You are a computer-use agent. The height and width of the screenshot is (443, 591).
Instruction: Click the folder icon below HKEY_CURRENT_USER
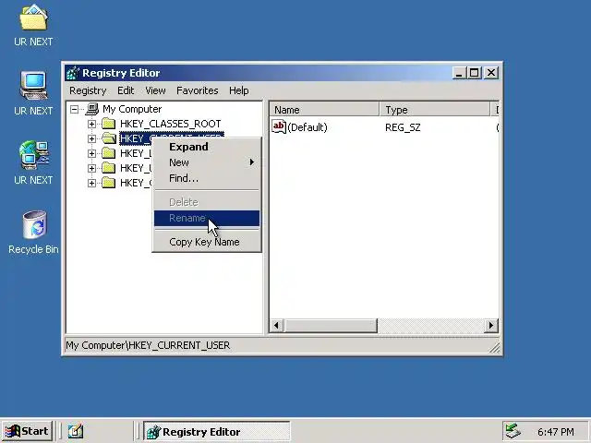tap(109, 153)
